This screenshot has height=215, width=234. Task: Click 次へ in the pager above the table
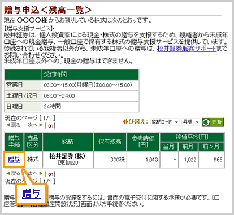click(x=35, y=125)
